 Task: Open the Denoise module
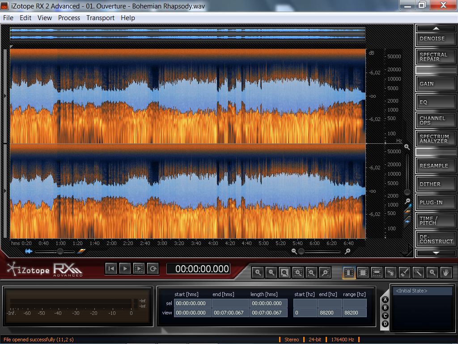click(x=436, y=39)
